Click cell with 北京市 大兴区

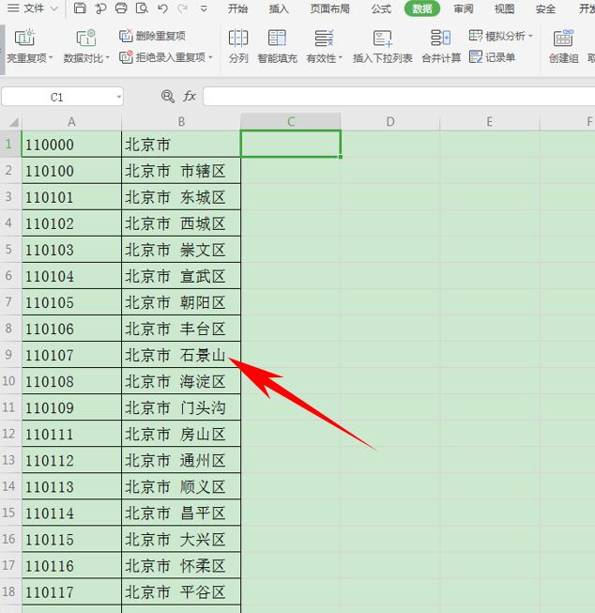(181, 539)
